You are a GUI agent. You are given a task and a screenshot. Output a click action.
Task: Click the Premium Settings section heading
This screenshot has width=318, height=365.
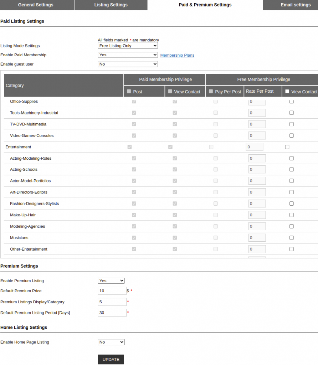19,266
